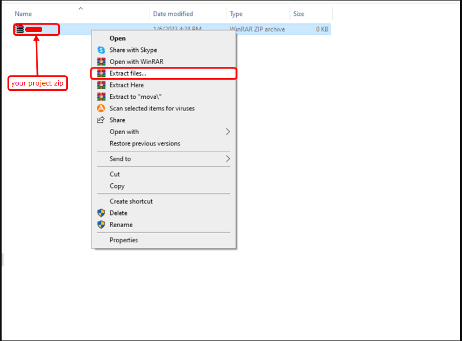Click the WinRAR icon beside Extract files

point(101,73)
